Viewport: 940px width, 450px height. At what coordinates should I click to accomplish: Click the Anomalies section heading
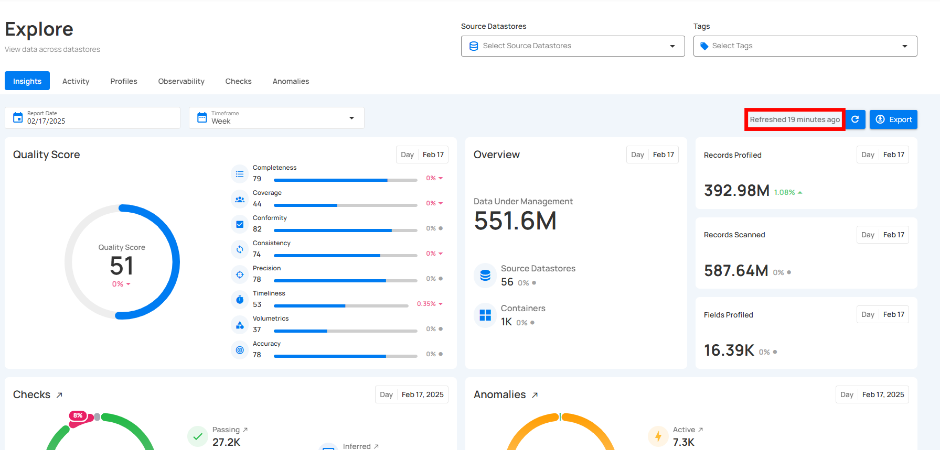point(500,394)
